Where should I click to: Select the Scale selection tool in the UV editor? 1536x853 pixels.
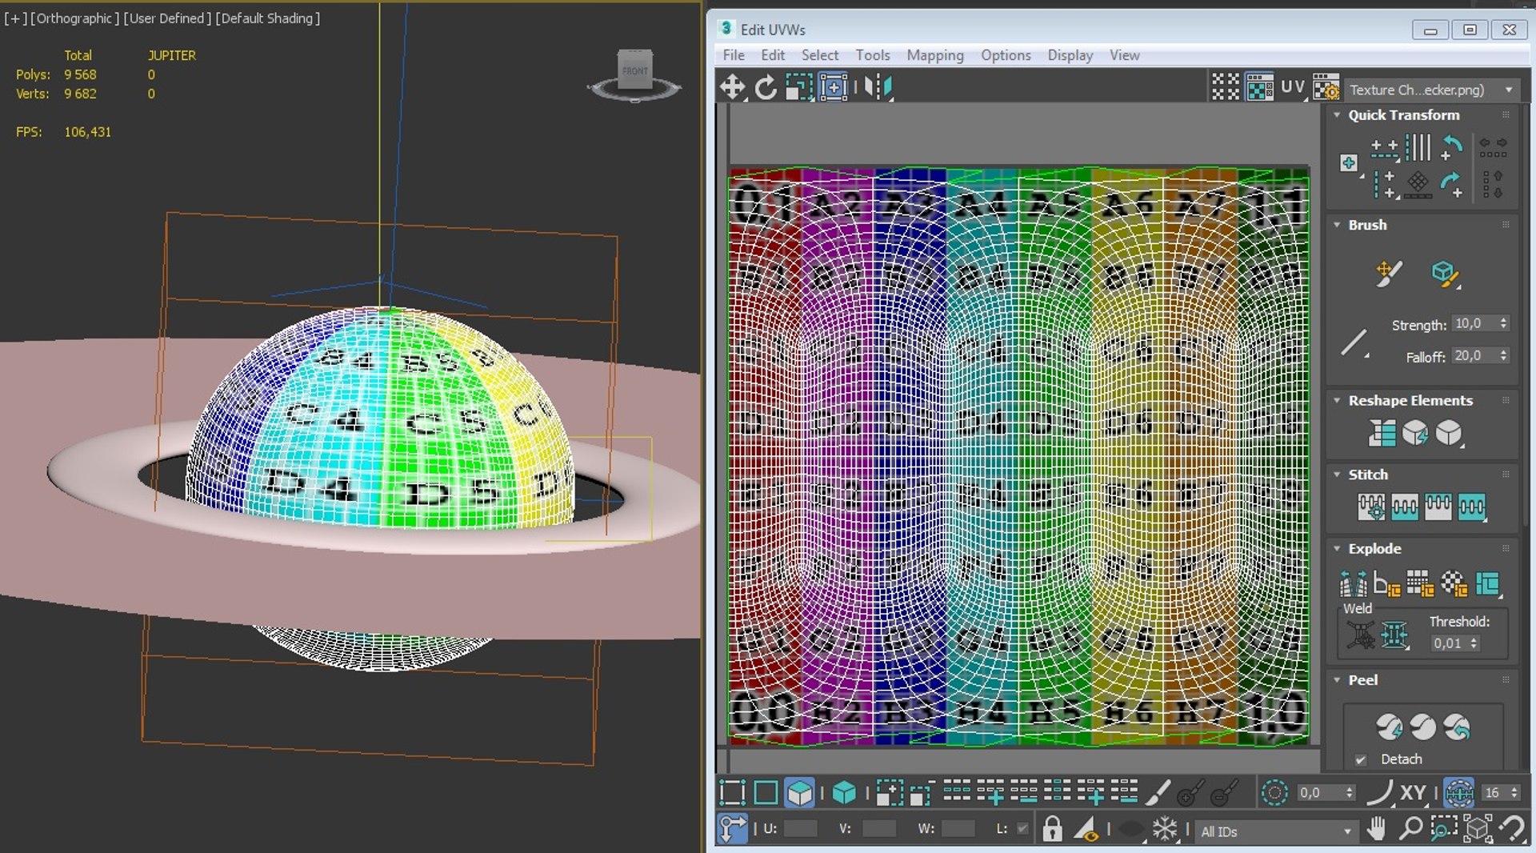[798, 86]
